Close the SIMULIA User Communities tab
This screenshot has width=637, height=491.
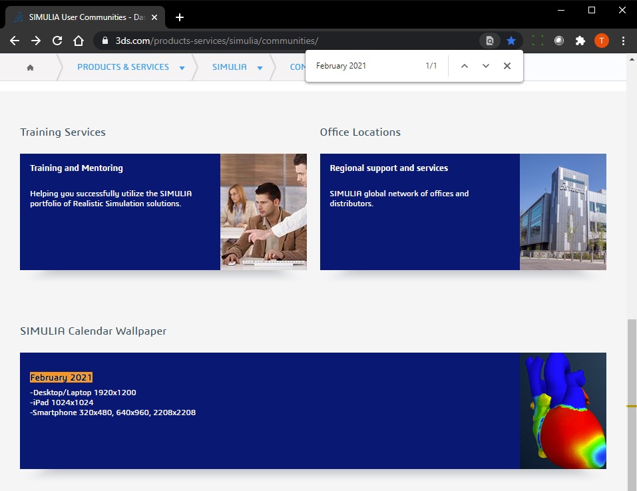click(154, 17)
